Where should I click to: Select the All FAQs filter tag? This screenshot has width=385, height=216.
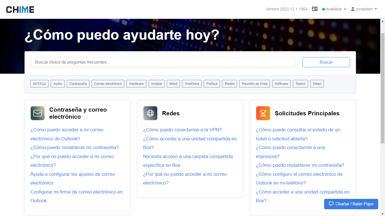point(39,84)
